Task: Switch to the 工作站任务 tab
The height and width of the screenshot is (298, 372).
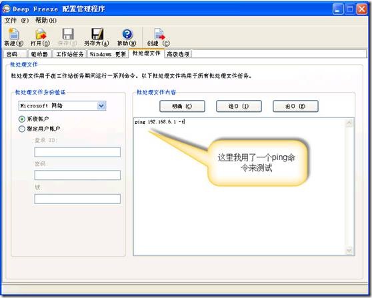Action: coord(70,54)
